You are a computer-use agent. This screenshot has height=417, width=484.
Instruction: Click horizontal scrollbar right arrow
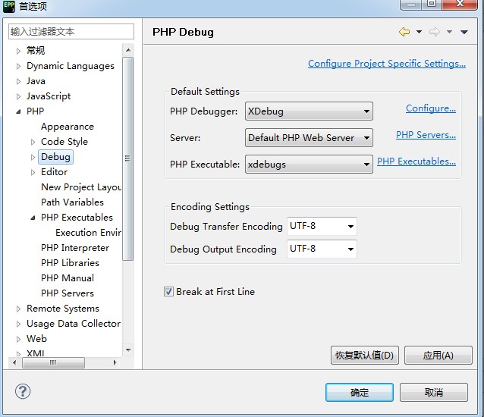(115, 362)
